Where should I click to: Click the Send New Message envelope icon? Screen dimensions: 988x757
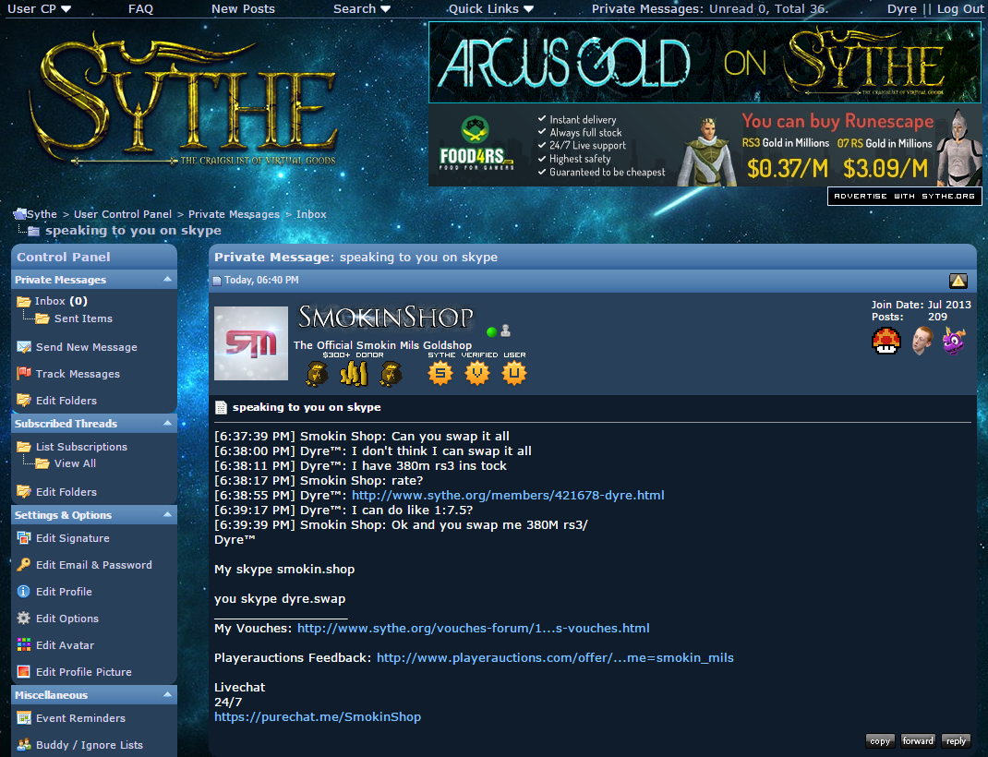point(24,347)
